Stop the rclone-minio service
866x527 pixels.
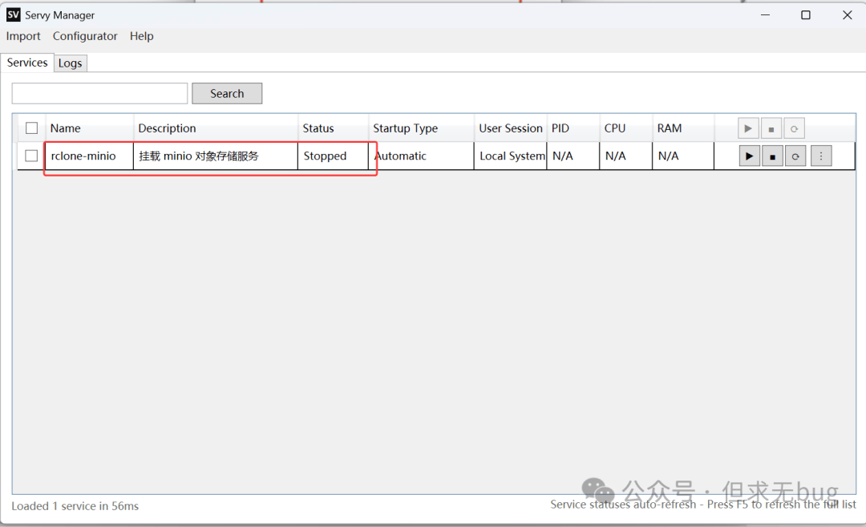772,156
